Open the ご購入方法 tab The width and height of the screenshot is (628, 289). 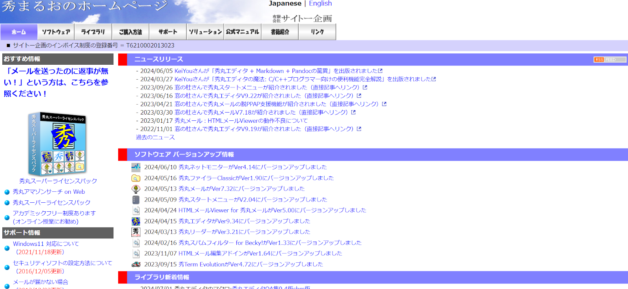pos(131,32)
